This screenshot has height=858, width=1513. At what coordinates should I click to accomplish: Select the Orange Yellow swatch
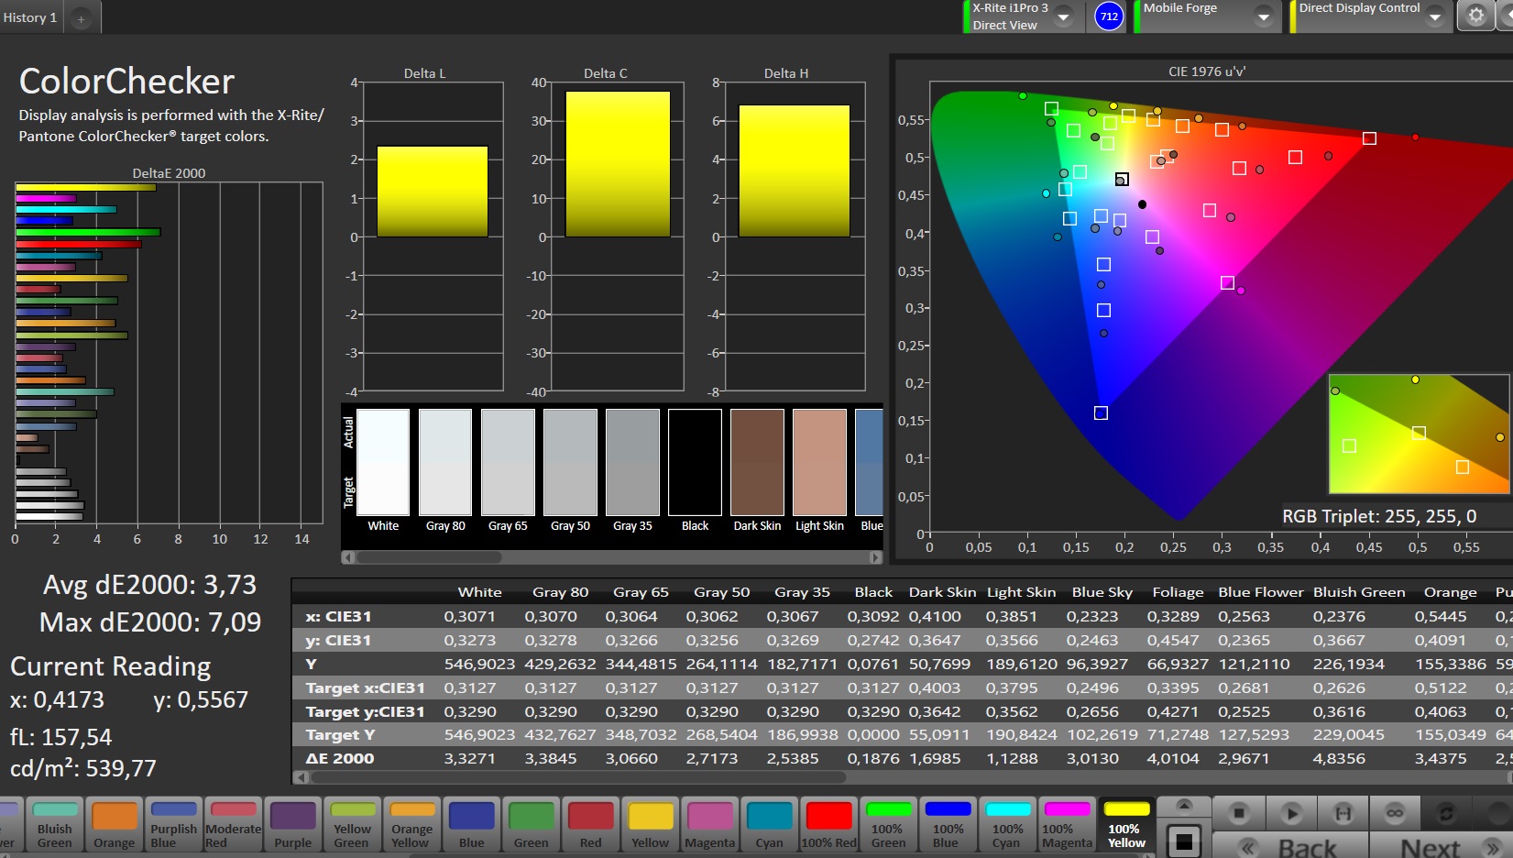(x=412, y=824)
